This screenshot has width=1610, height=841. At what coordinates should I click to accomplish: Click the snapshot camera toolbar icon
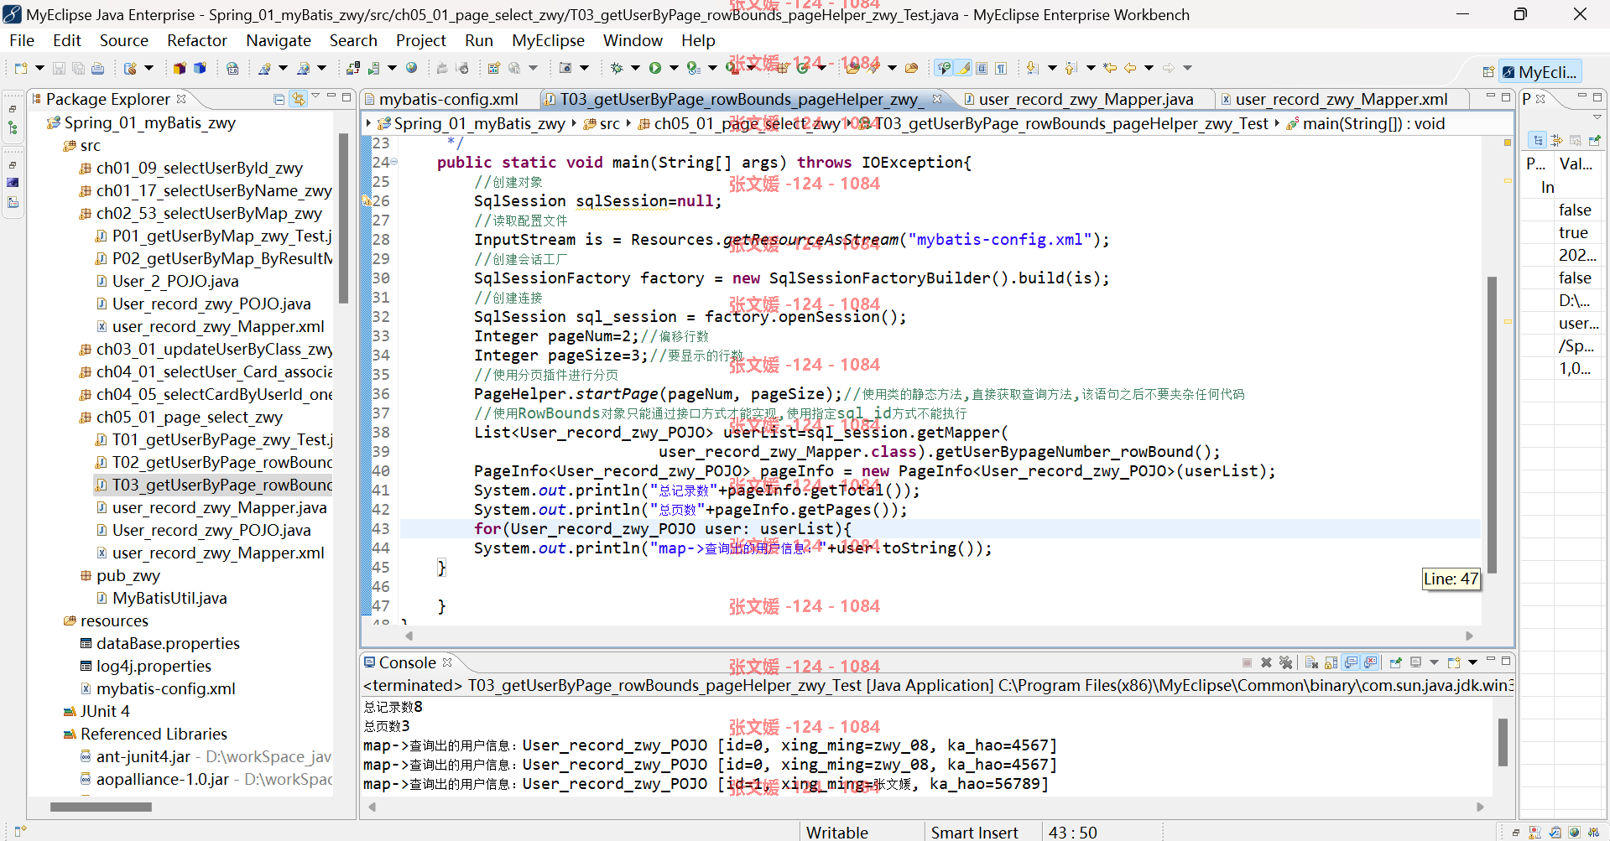(x=565, y=68)
